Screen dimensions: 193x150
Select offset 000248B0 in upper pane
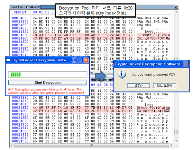coord(20,35)
